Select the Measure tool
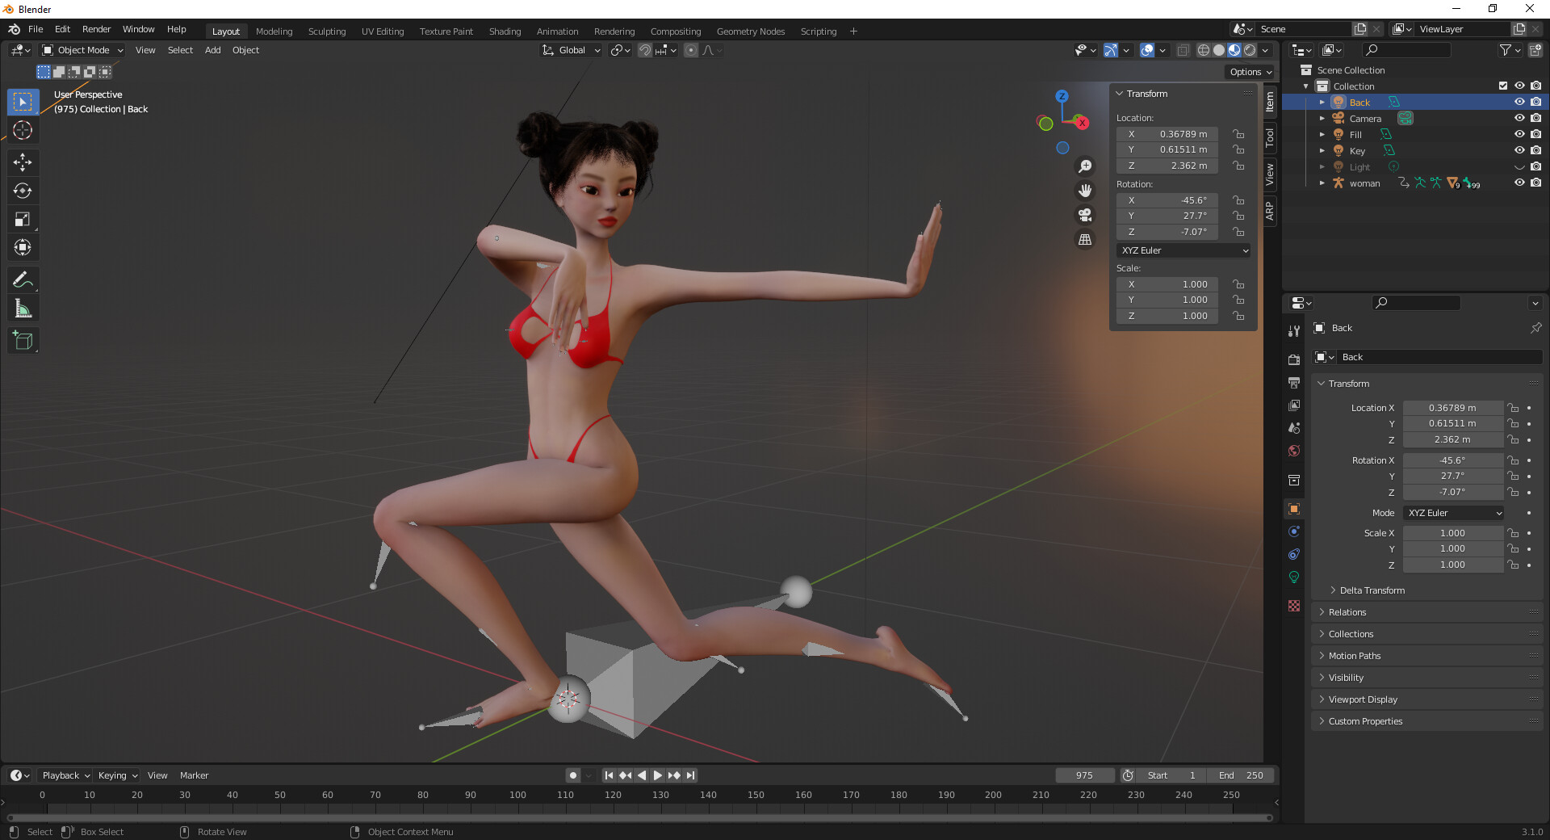Screen dimensions: 1550x840 23,308
